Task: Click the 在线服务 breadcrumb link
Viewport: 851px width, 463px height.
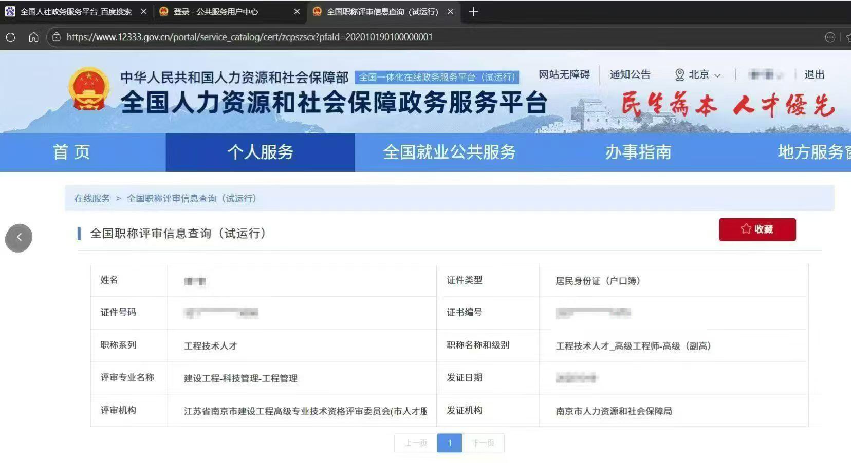Action: click(x=92, y=198)
